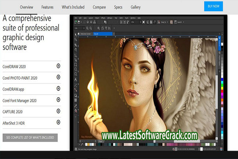The width and height of the screenshot is (238, 159).
Task: Click the BUY NOW button
Action: (x=214, y=6)
